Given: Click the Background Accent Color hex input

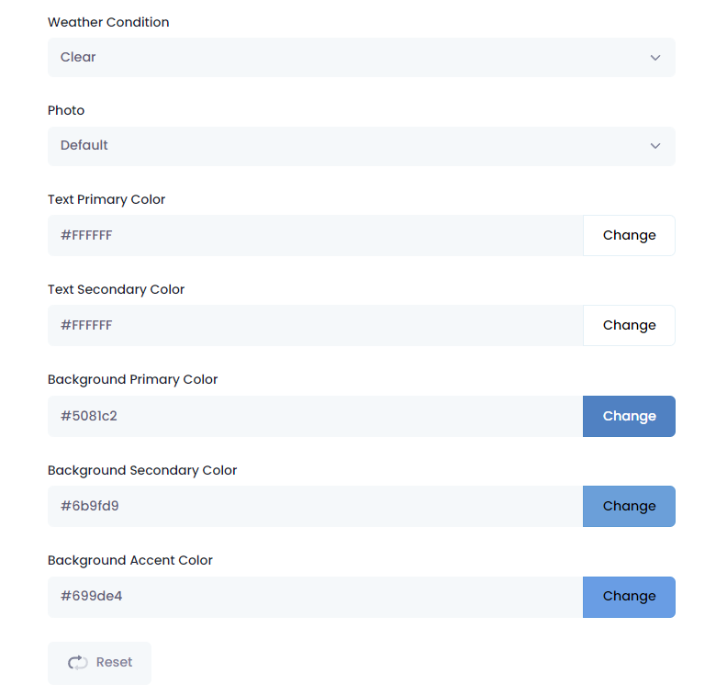Looking at the screenshot, I should click(315, 597).
